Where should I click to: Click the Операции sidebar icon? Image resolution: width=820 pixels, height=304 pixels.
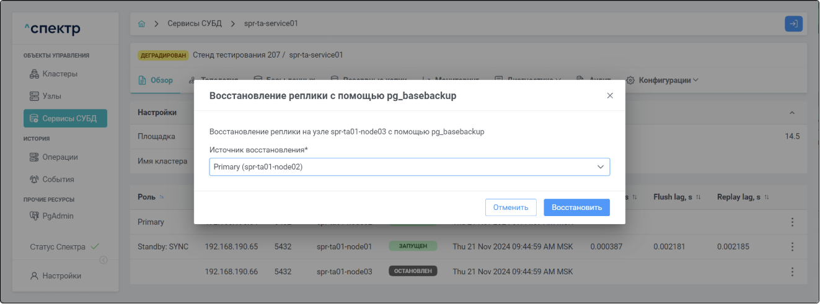coord(35,157)
